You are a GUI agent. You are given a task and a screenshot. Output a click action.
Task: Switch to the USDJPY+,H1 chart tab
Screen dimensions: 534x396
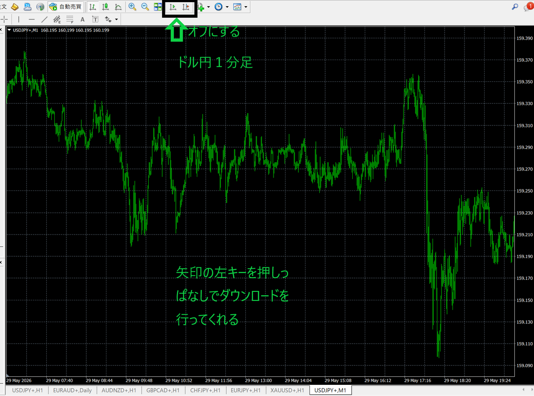[x=28, y=390]
